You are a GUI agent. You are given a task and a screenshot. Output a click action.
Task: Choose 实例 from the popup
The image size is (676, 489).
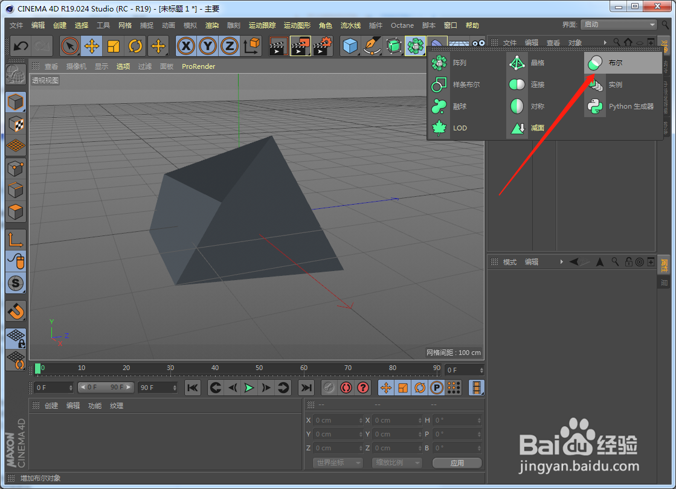coord(623,85)
